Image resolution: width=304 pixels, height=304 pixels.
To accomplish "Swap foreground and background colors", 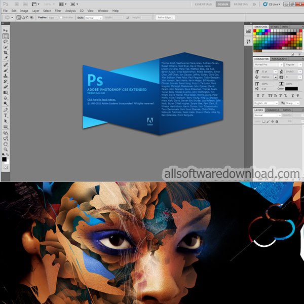I will [8, 155].
